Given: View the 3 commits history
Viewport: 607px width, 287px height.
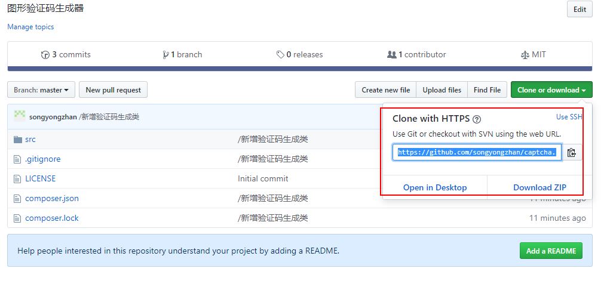Looking at the screenshot, I should [66, 55].
